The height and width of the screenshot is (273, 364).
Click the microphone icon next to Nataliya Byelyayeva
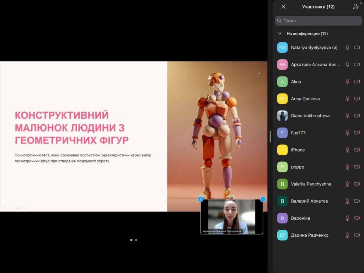[x=347, y=47]
